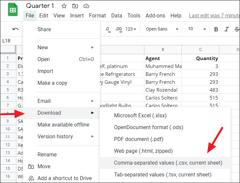Open the Google Sheets home icon

(13, 10)
